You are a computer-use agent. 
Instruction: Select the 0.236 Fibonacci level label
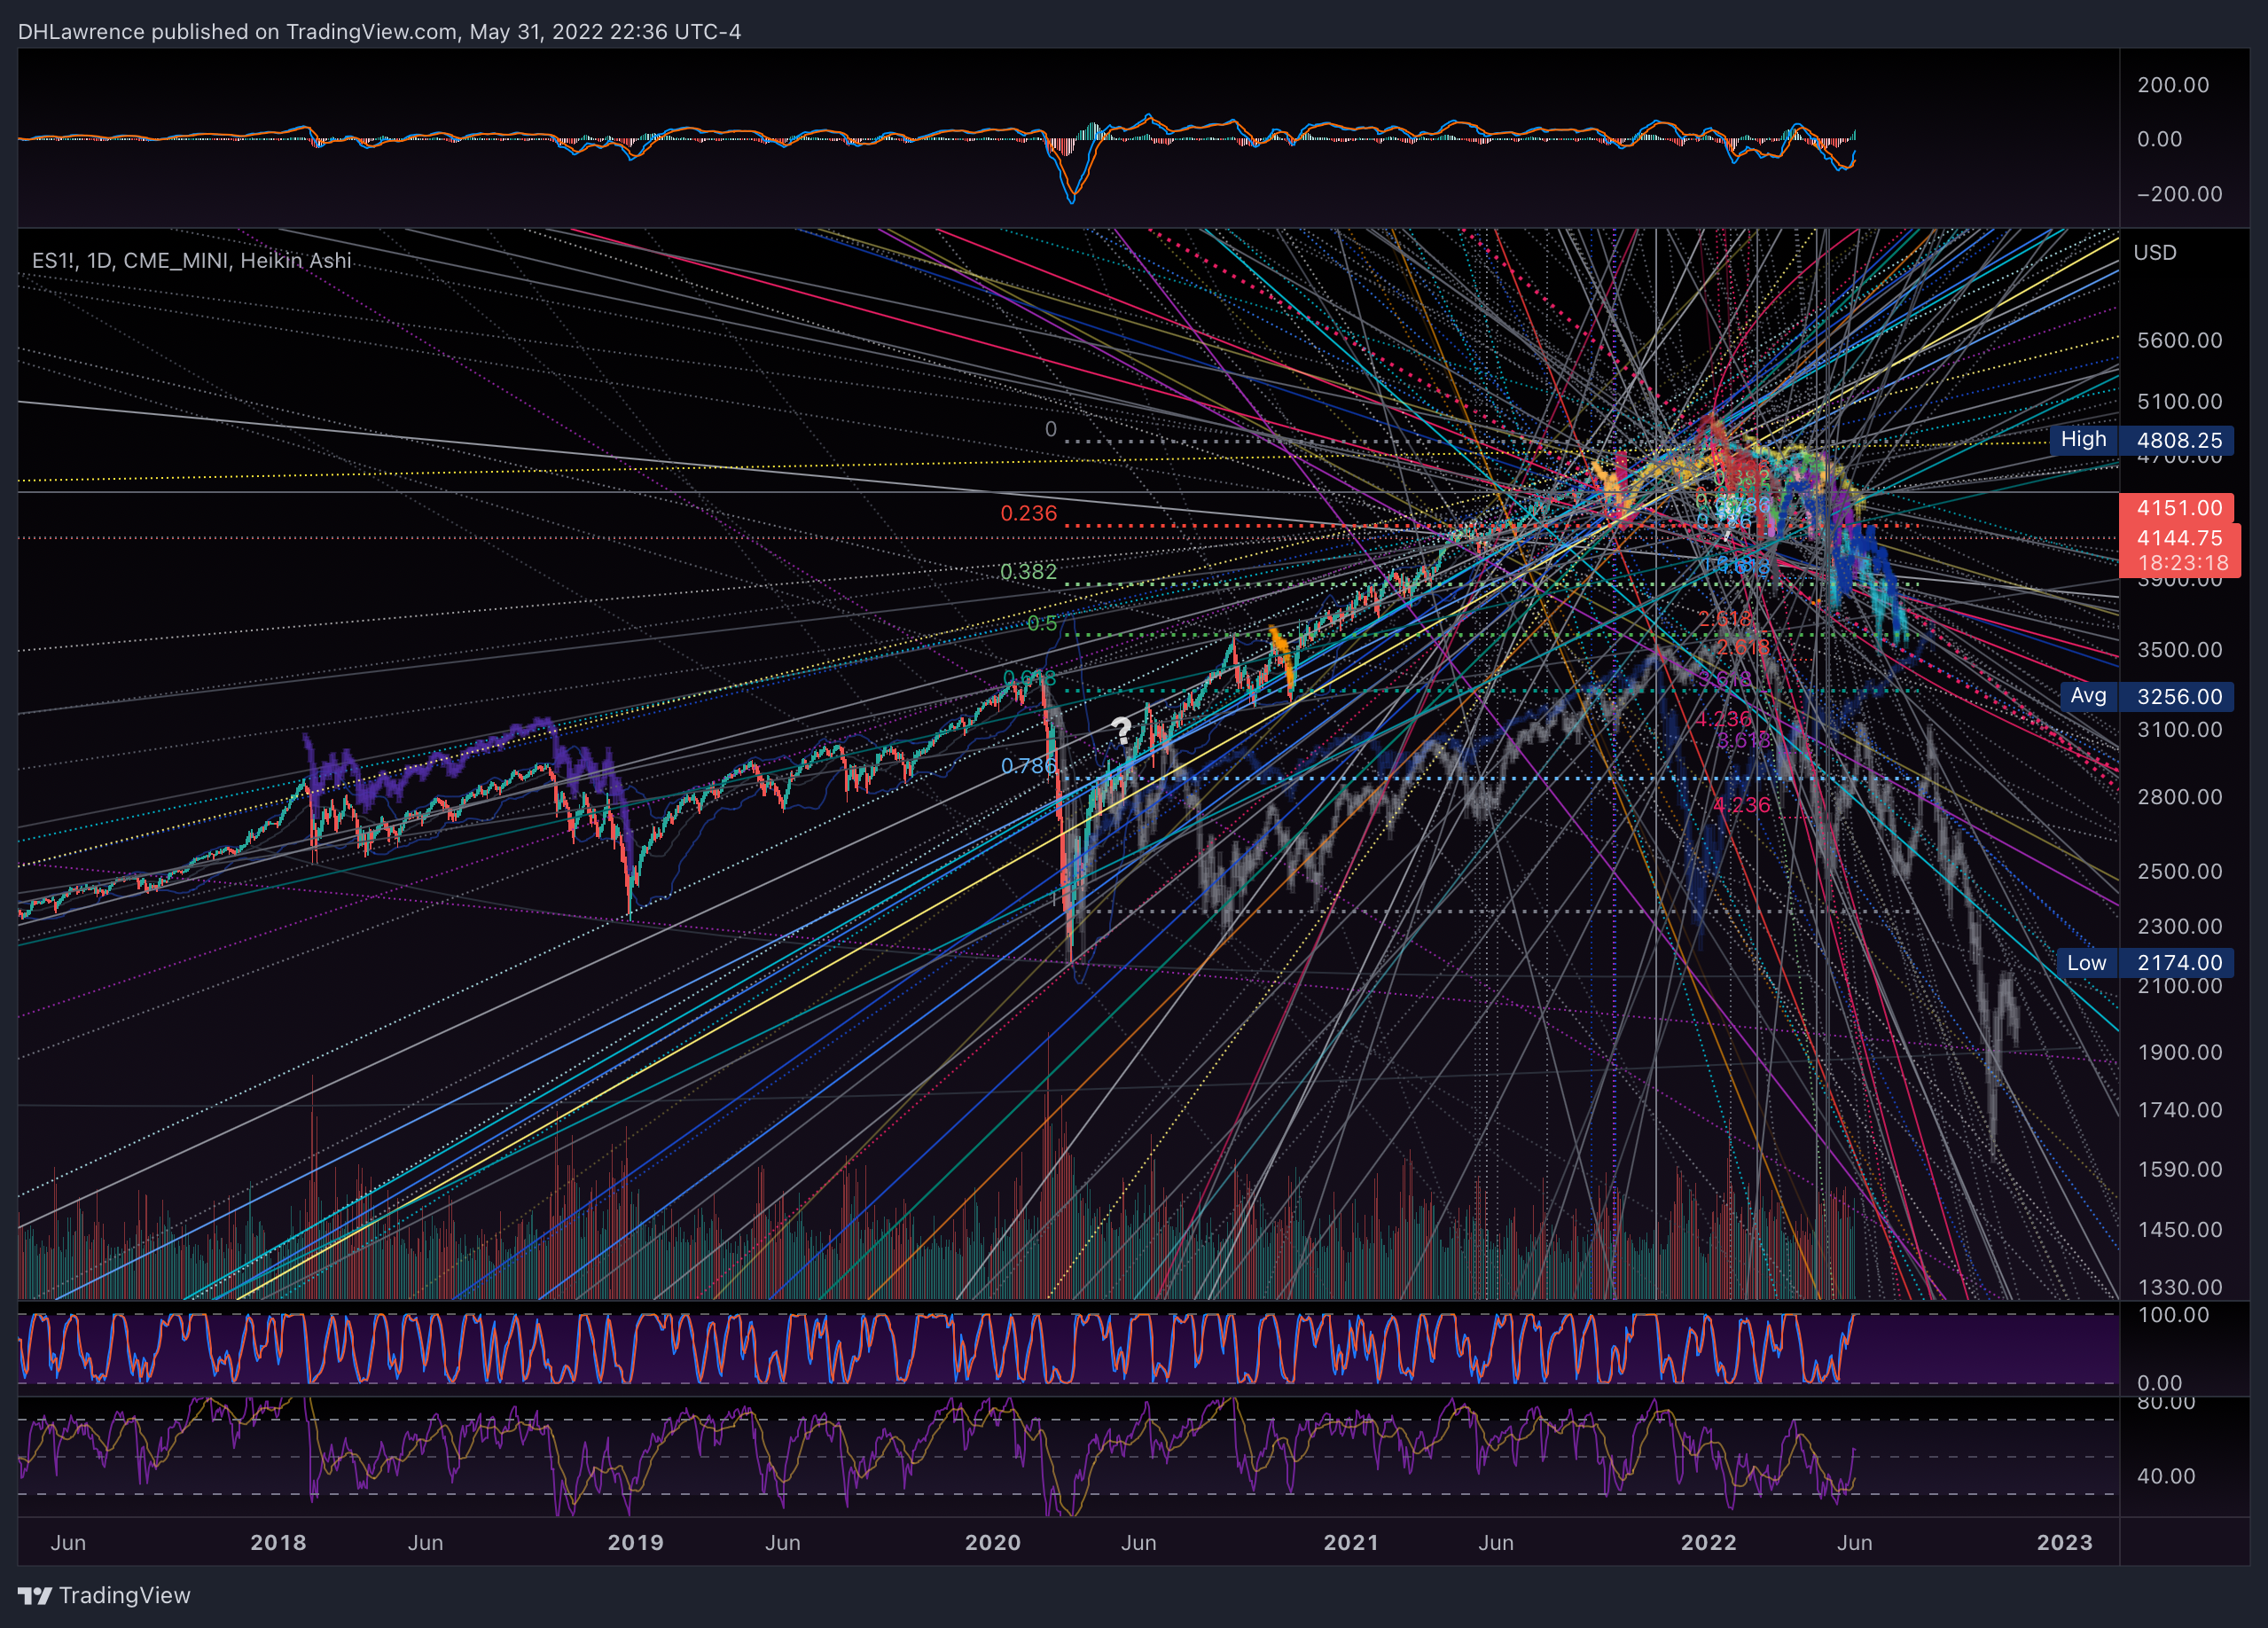(x=1028, y=513)
